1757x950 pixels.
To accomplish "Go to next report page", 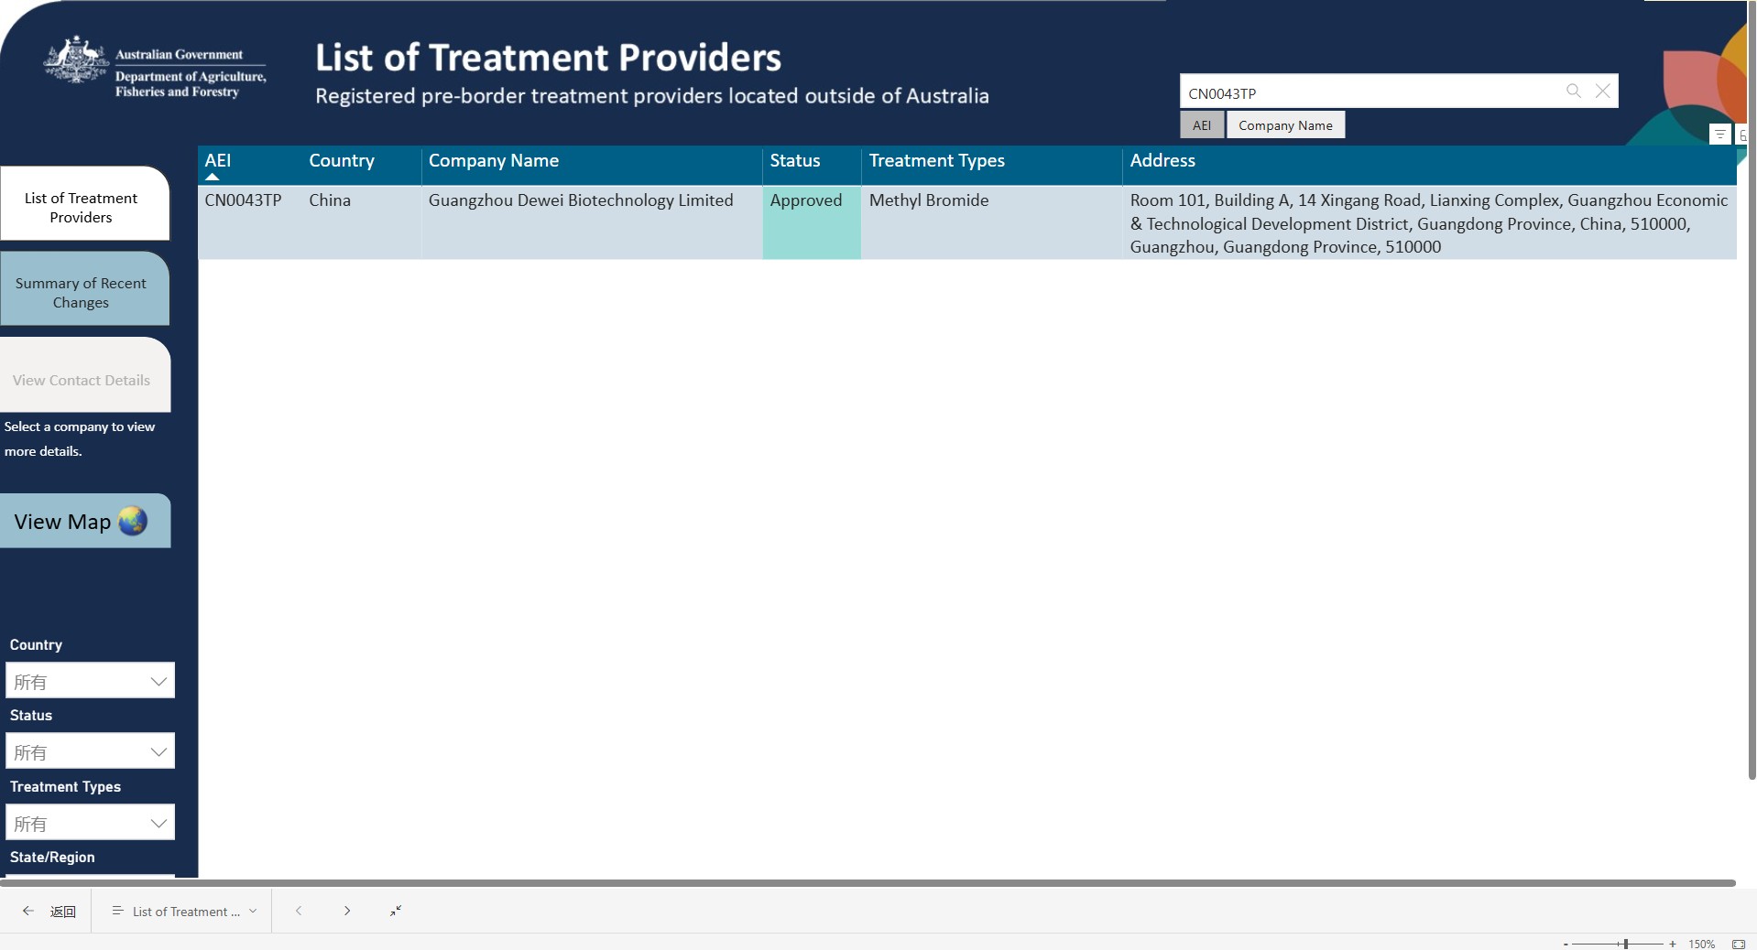I will pos(347,911).
